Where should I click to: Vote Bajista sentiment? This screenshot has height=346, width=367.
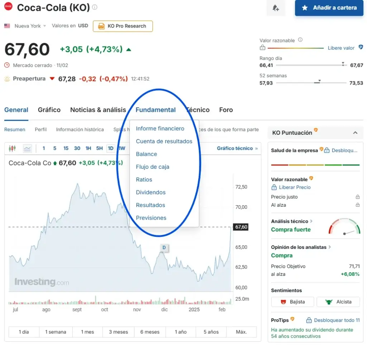[x=292, y=302]
